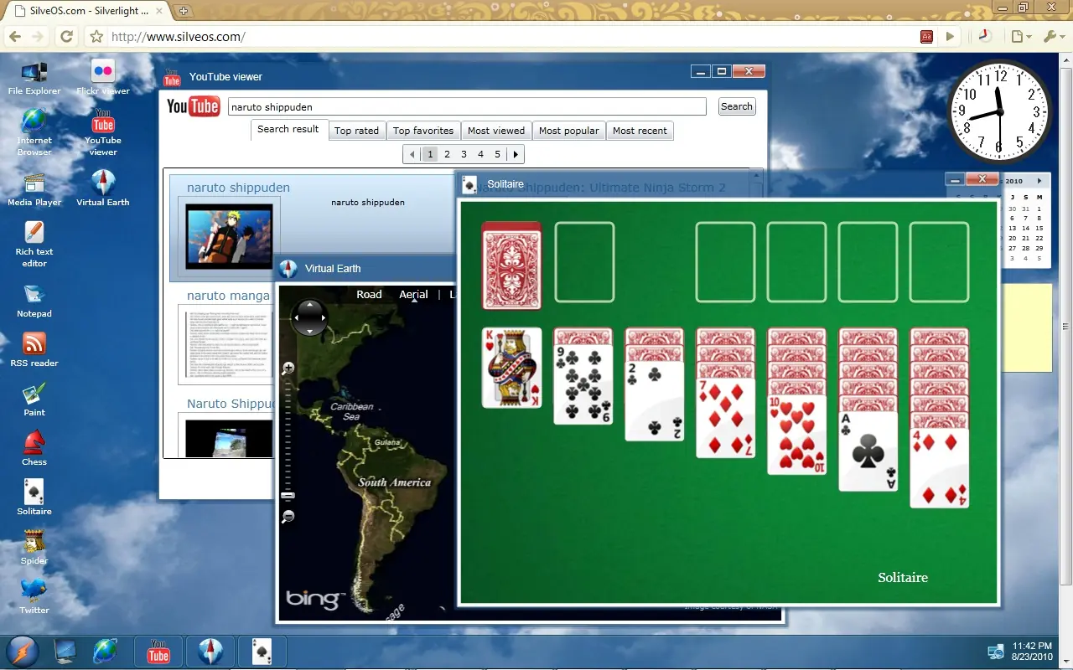The width and height of the screenshot is (1073, 670).
Task: Select the Search result tab
Action: pyautogui.click(x=288, y=130)
